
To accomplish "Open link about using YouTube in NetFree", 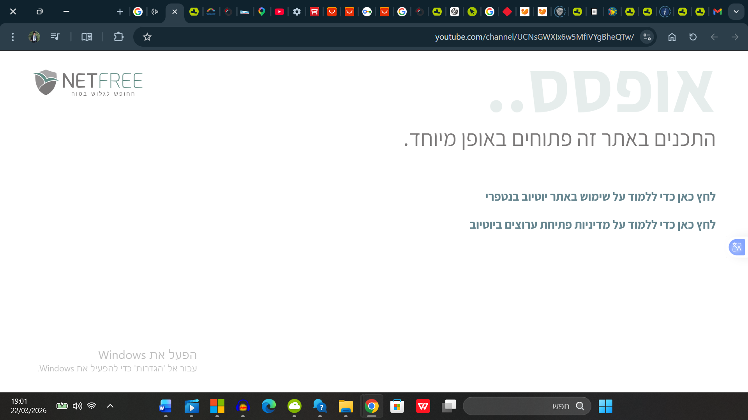I will [x=600, y=197].
